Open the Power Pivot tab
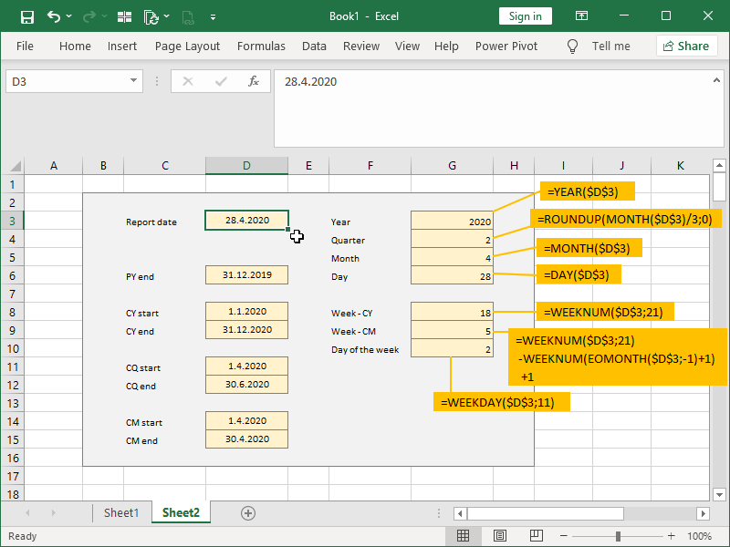The width and height of the screenshot is (730, 547). click(x=506, y=46)
